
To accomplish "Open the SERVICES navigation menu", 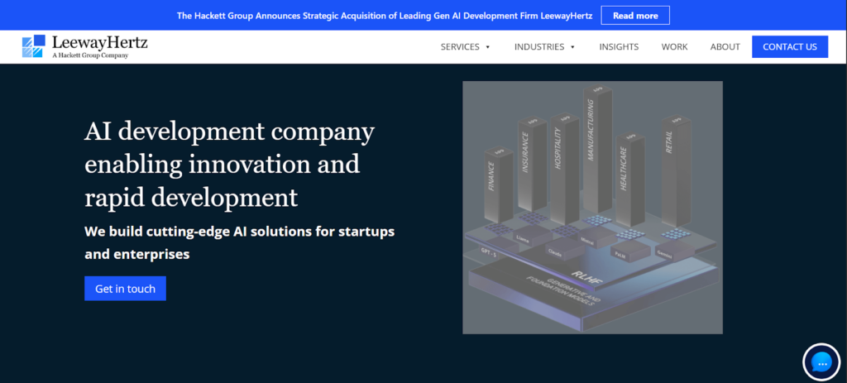I will tap(460, 47).
